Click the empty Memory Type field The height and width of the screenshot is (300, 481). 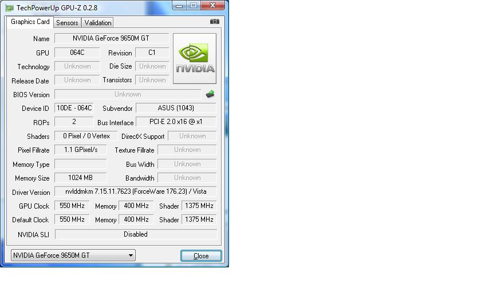click(81, 164)
